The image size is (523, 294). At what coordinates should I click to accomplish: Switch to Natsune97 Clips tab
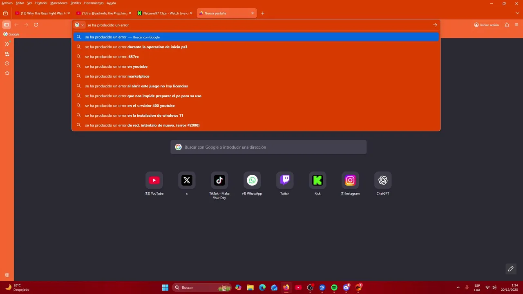pyautogui.click(x=165, y=13)
